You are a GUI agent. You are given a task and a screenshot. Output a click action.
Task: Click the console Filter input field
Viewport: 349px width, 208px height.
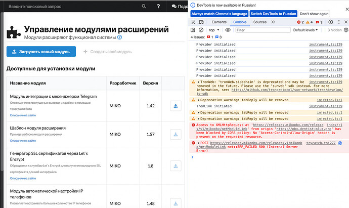(x=263, y=30)
